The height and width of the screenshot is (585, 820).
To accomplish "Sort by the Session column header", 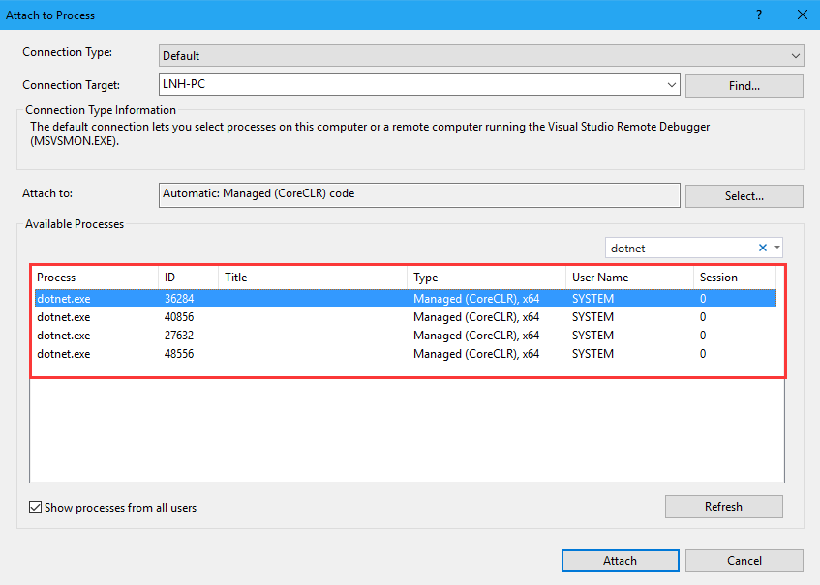I will (x=735, y=278).
